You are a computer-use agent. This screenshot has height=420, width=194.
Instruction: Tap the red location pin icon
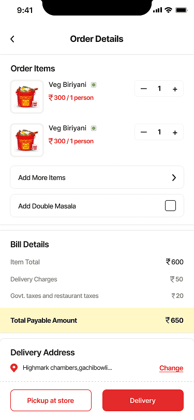point(14,368)
